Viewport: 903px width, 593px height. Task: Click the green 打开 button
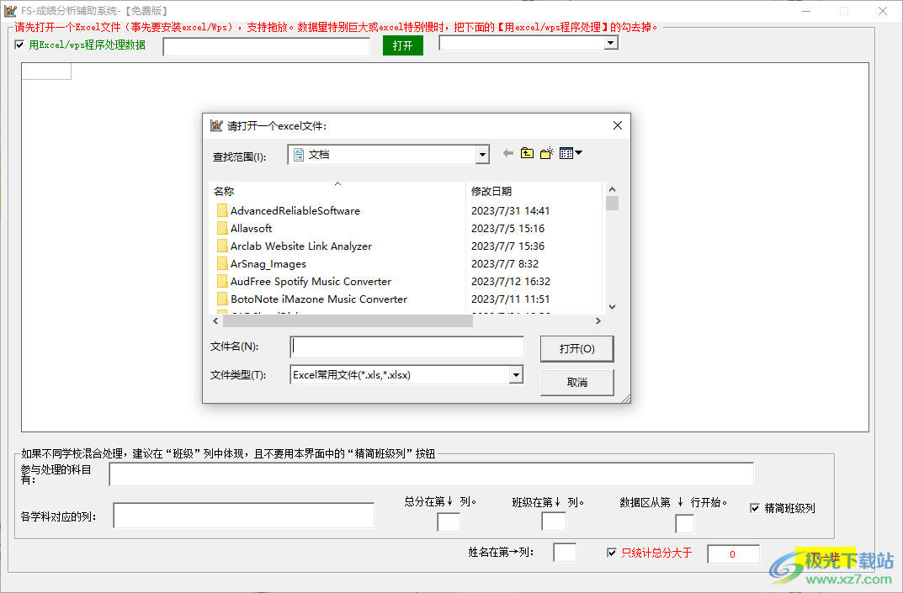point(402,45)
